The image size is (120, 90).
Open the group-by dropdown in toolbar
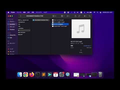tap(63, 16)
